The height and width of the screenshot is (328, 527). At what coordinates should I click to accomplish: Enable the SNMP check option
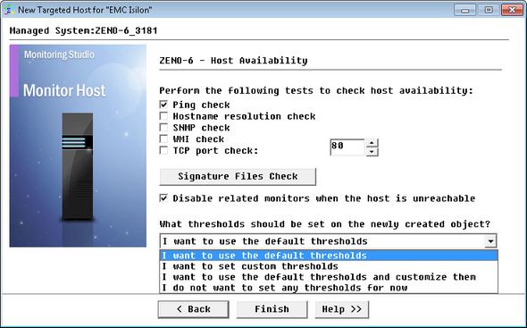point(163,128)
